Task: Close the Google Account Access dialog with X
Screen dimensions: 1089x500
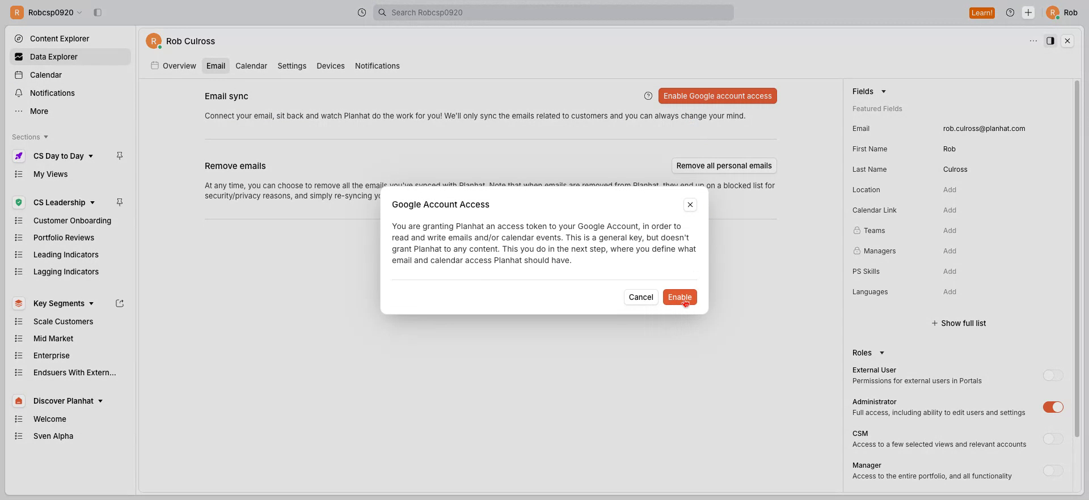Action: pyautogui.click(x=690, y=205)
